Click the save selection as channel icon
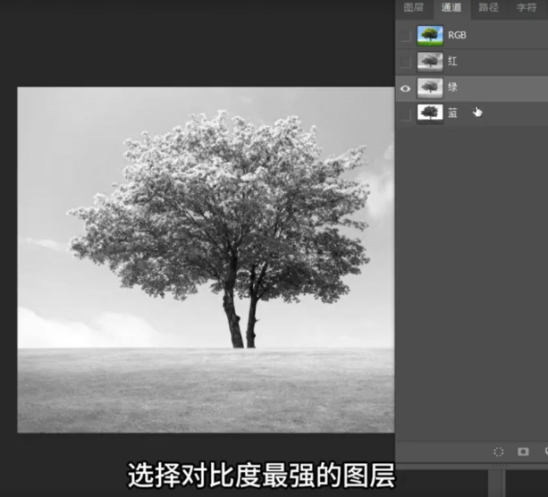 [x=523, y=452]
